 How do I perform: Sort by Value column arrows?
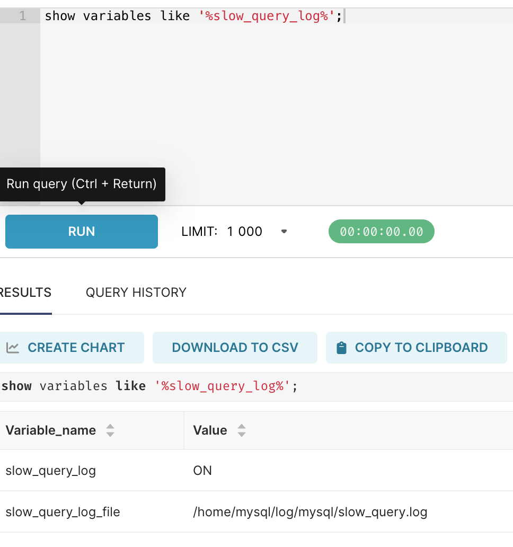pyautogui.click(x=241, y=430)
